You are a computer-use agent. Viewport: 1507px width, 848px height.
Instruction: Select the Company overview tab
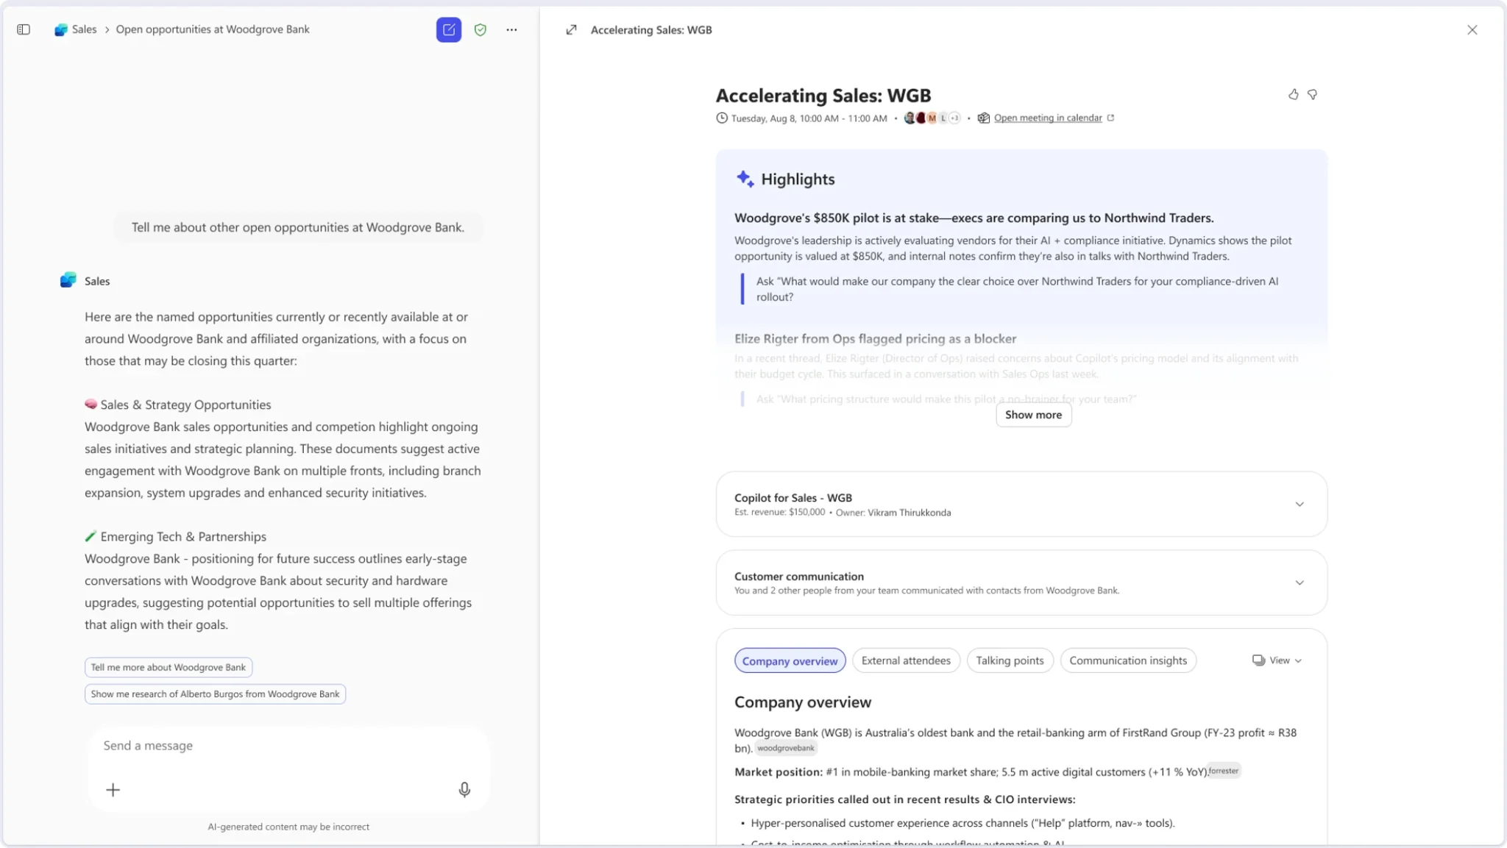pyautogui.click(x=790, y=660)
